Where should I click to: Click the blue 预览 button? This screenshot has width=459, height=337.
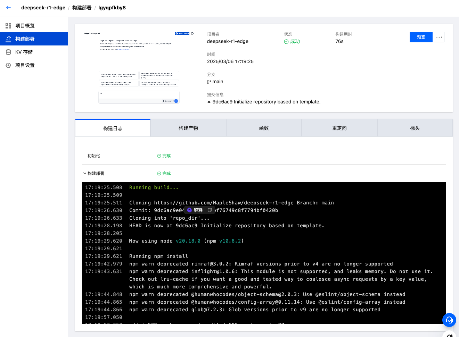421,37
